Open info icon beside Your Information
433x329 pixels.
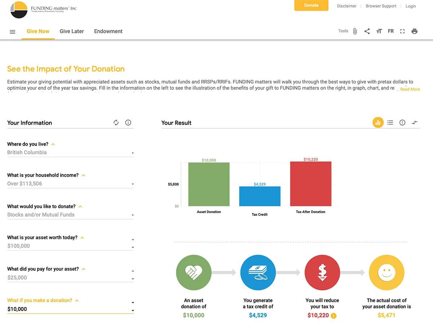click(128, 123)
